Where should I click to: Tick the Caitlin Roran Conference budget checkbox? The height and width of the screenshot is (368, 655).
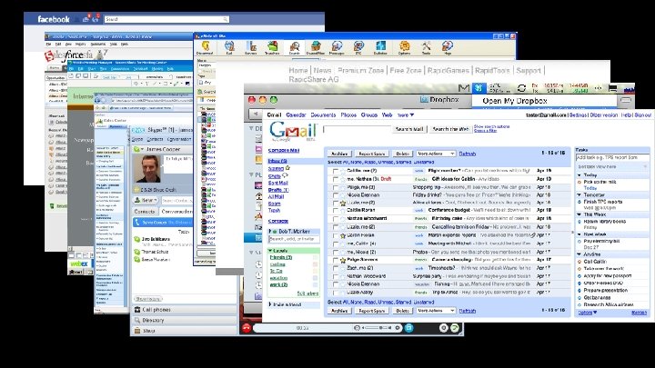tap(335, 211)
